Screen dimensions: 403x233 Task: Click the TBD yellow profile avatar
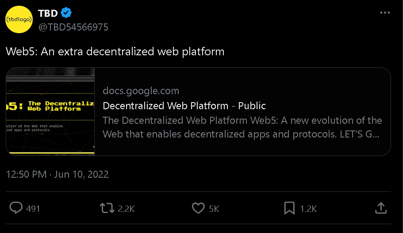tap(19, 20)
